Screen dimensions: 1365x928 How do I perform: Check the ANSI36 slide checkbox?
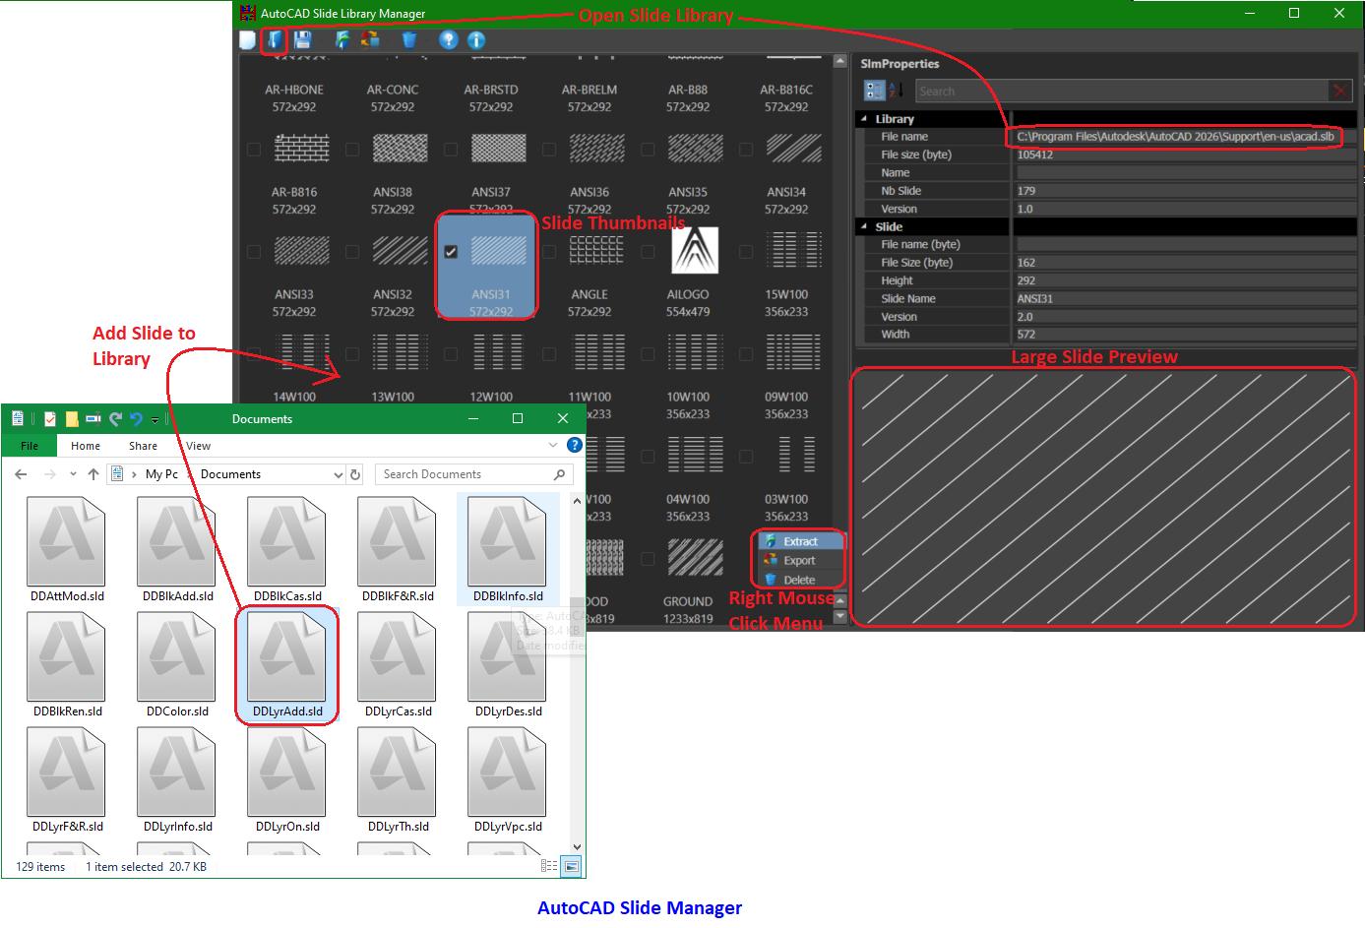click(x=549, y=150)
